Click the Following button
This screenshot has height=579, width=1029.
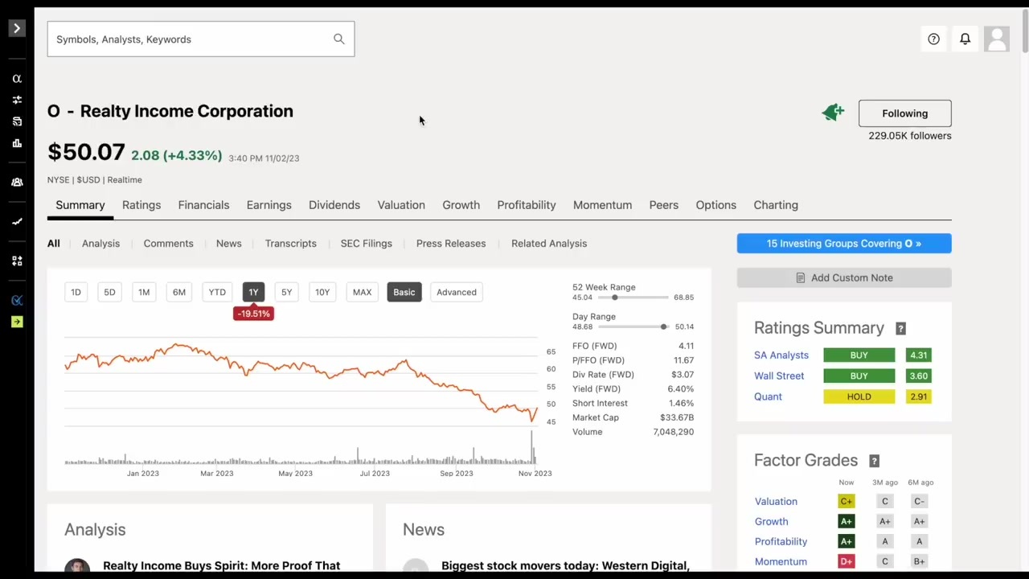click(904, 113)
